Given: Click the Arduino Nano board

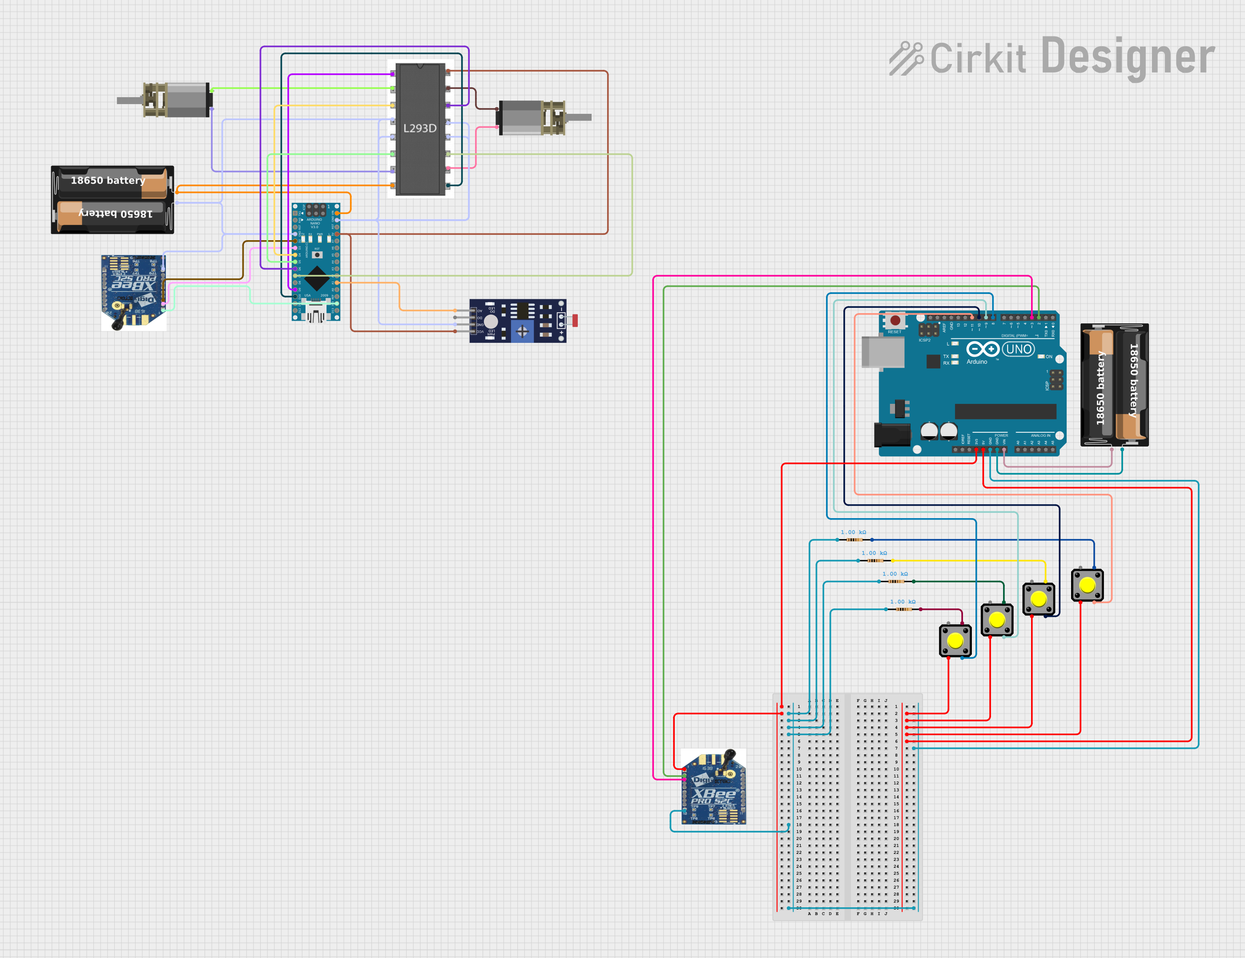Looking at the screenshot, I should point(316,262).
